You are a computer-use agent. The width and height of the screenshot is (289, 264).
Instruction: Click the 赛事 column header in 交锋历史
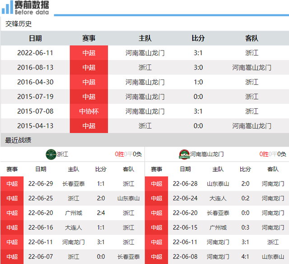tap(89, 38)
